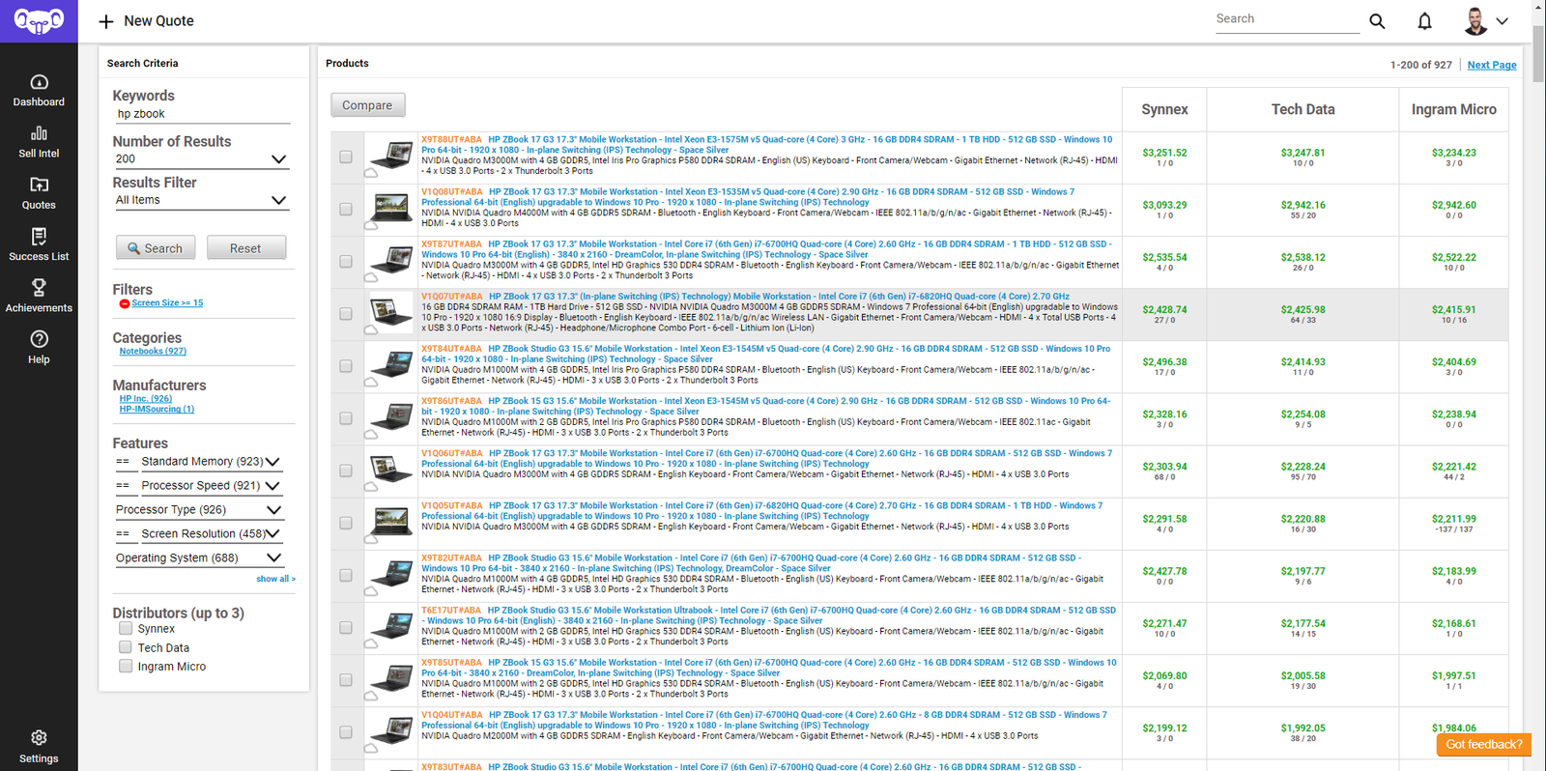Open the Sell Intel sidebar icon
This screenshot has width=1546, height=771.
(39, 133)
